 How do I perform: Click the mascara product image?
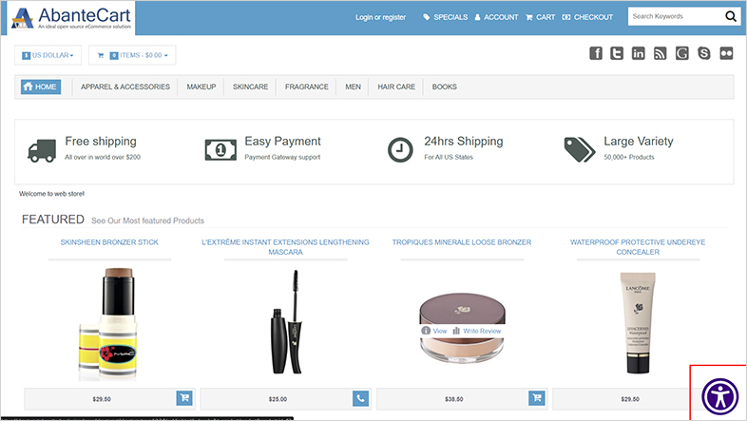[286, 322]
